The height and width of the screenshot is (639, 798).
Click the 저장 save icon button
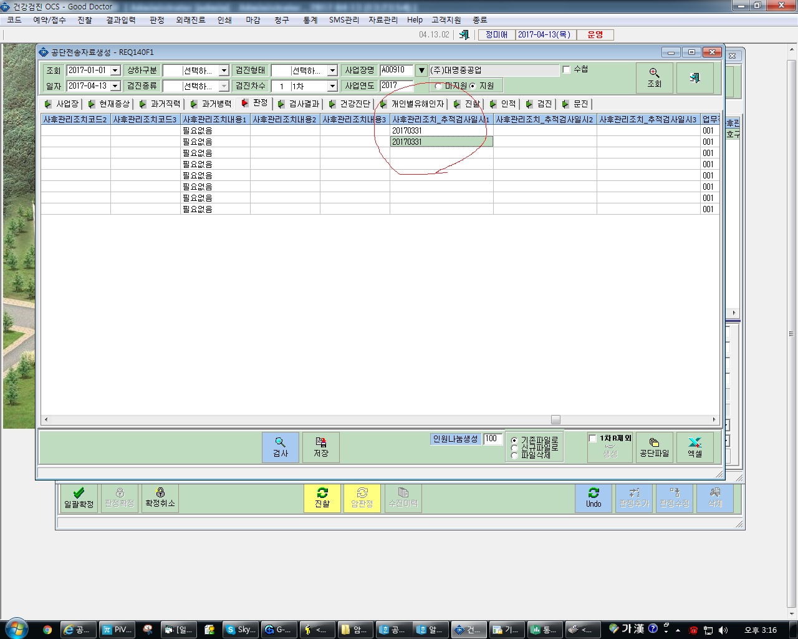(x=321, y=447)
